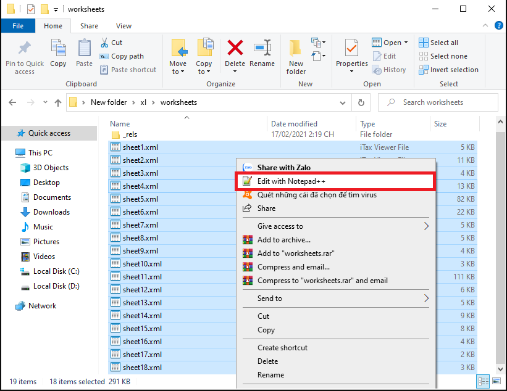
Task: Open the recent locations dropdown arrow
Action: coord(45,102)
